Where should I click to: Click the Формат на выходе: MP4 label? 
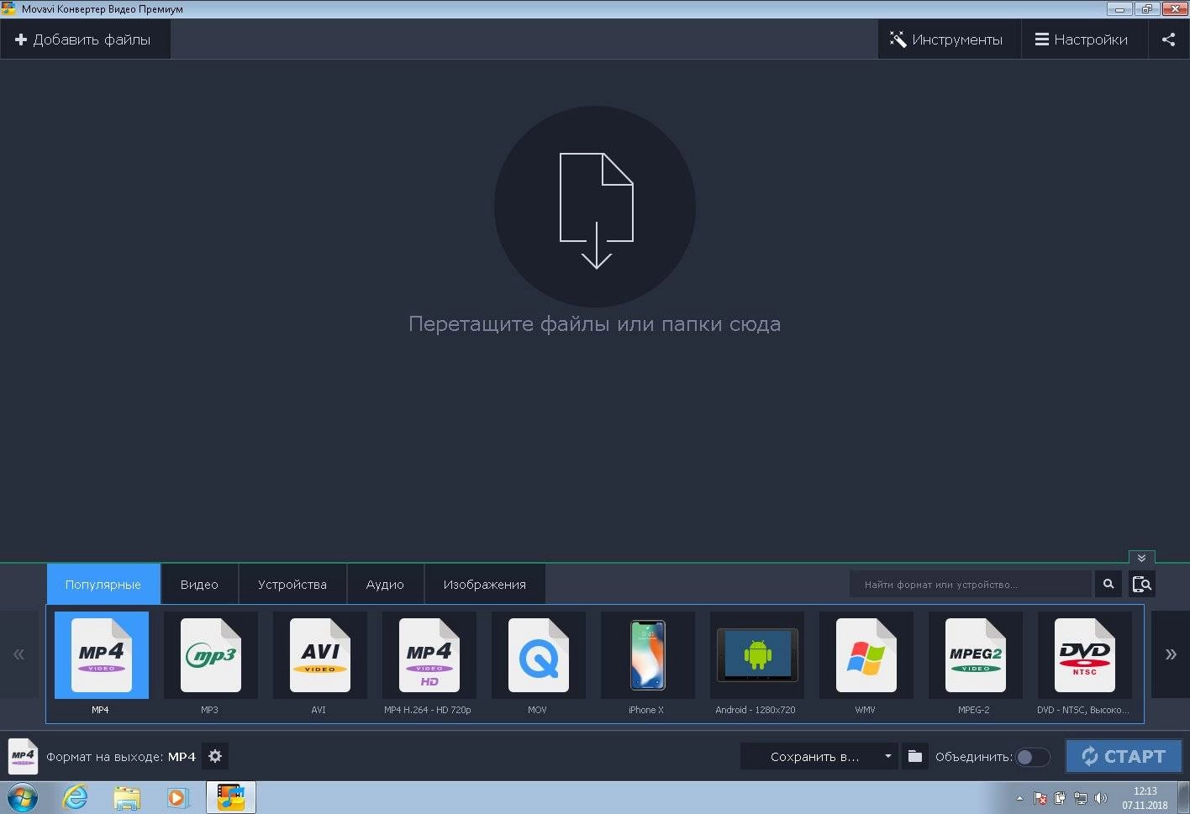[x=121, y=757]
